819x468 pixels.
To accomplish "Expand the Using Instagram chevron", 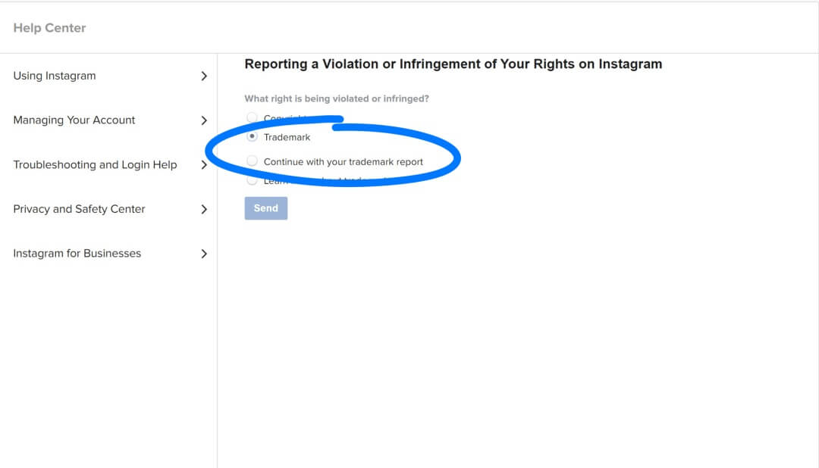I will pos(204,76).
